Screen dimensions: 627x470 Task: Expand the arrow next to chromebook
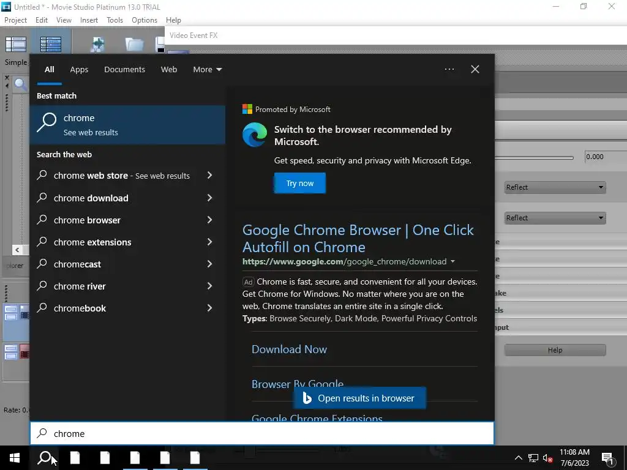209,308
